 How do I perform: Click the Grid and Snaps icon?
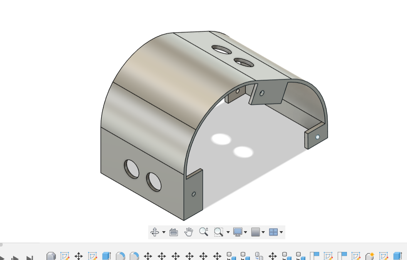point(255,232)
